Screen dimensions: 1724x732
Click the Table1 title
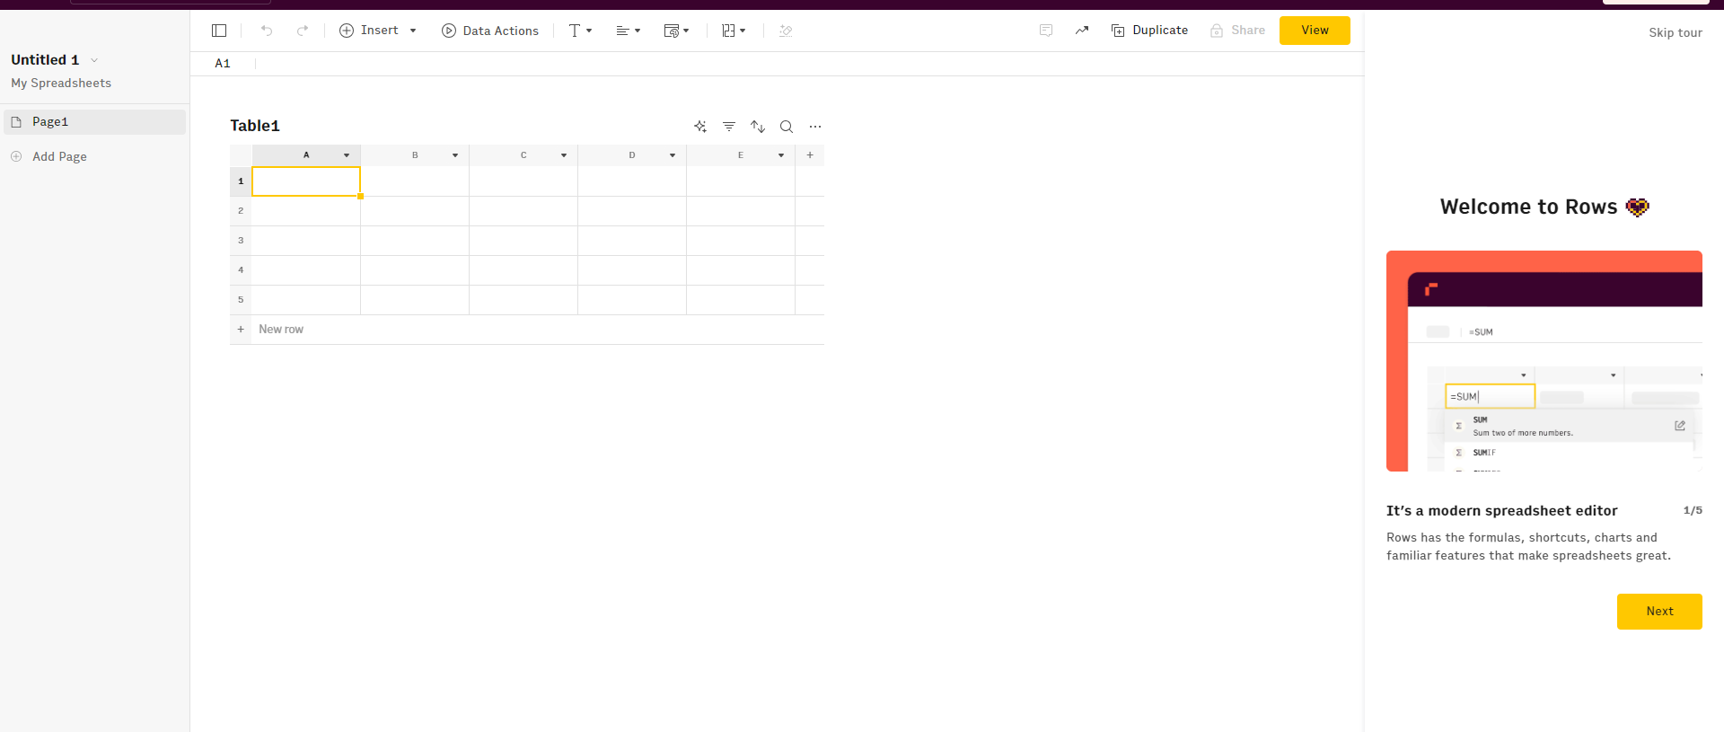click(x=255, y=126)
